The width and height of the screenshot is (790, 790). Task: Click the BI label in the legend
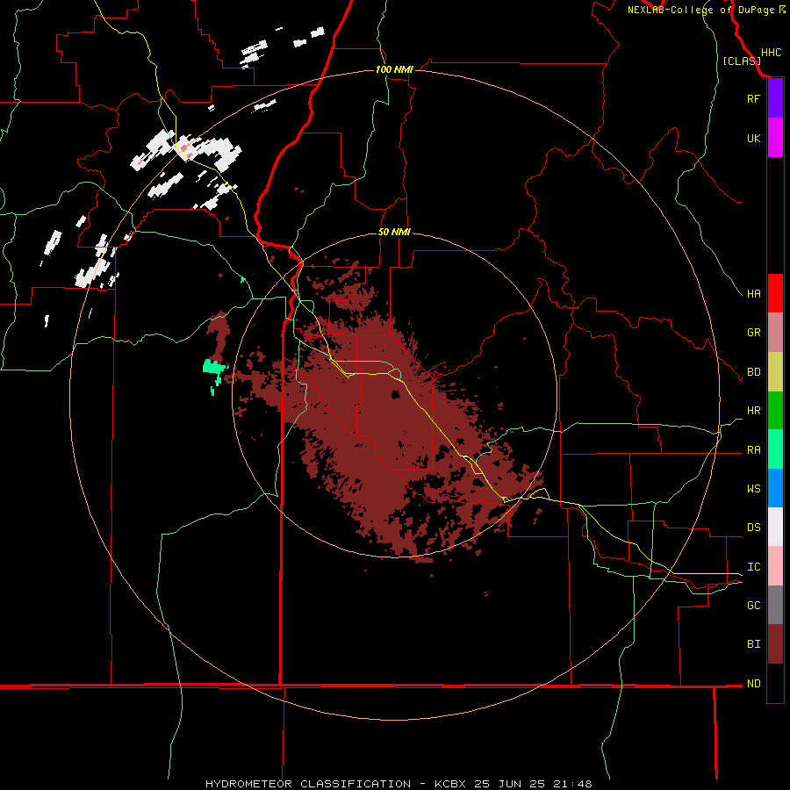[x=753, y=644]
